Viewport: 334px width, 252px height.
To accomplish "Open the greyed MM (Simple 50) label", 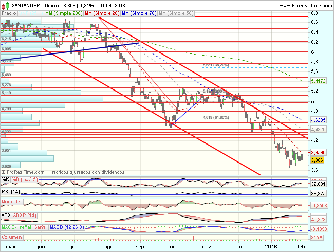I will [176, 13].
